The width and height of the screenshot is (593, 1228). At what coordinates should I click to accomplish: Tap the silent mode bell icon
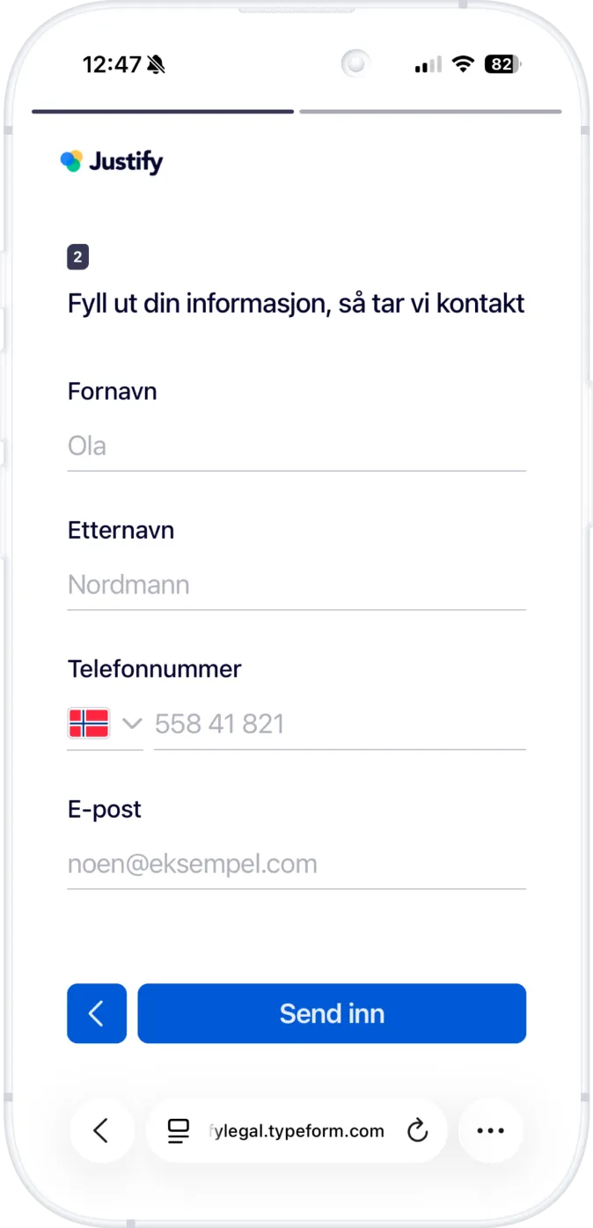[x=157, y=64]
